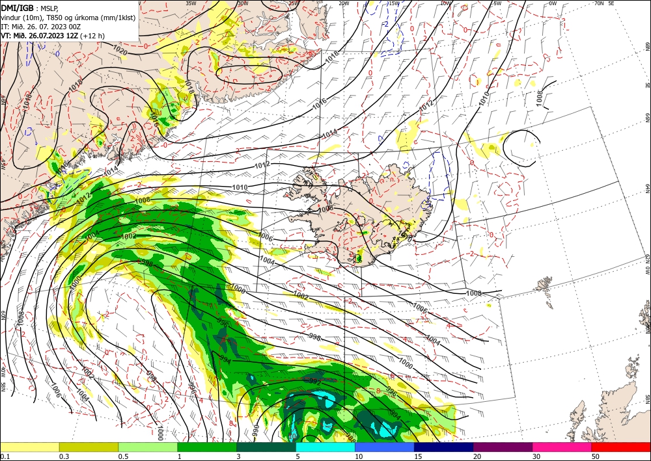Select the dark green 3–5 legend swatch
The image size is (651, 461).
266,447
